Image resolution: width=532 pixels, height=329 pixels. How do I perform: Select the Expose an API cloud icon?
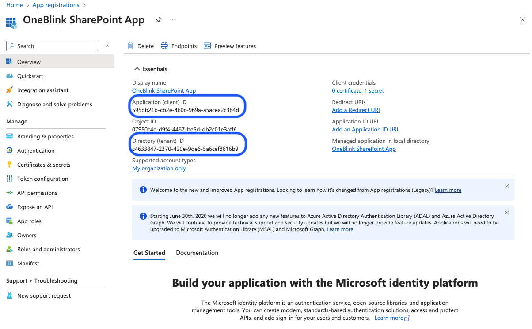(9, 207)
